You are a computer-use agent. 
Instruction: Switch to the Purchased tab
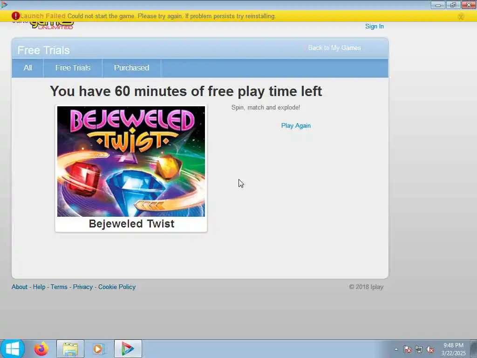tap(131, 68)
